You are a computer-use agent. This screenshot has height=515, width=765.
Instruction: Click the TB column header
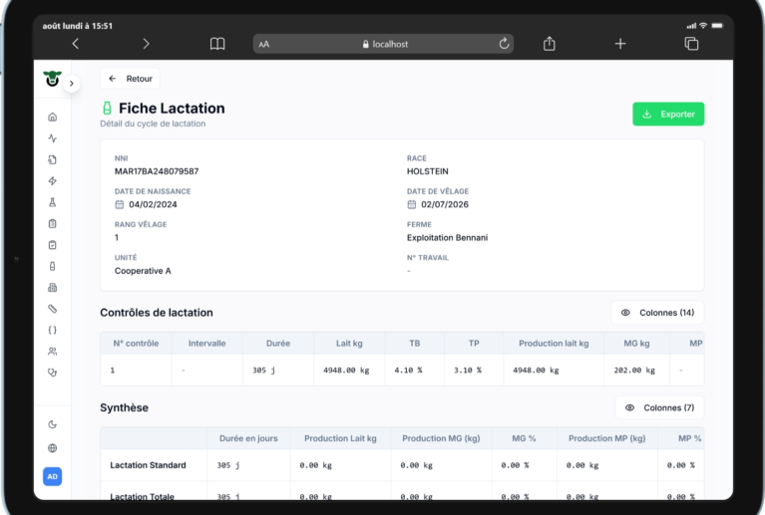[415, 344]
